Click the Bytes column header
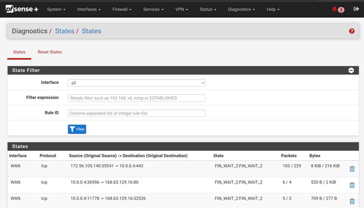 pos(315,155)
